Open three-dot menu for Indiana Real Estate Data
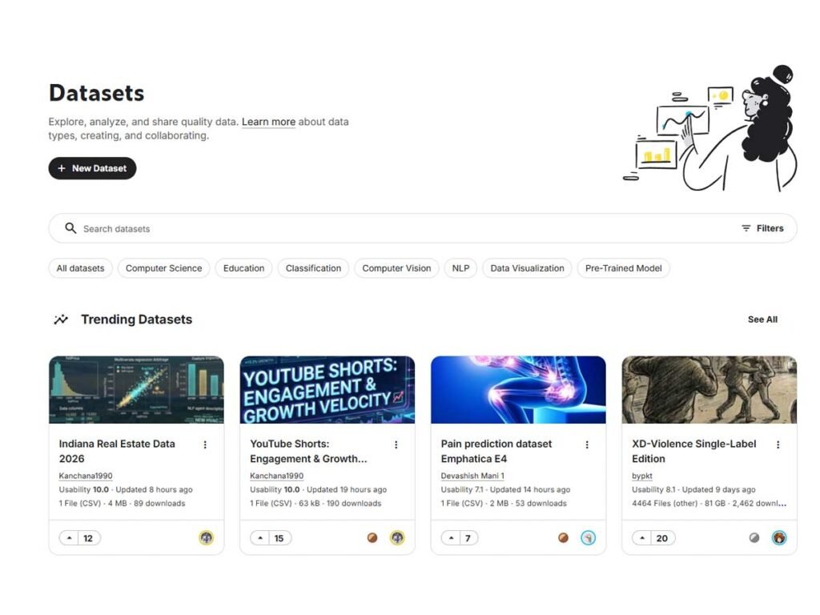Screen dimensions: 820x615 (x=205, y=444)
